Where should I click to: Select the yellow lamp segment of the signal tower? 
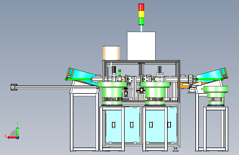pos(141,14)
